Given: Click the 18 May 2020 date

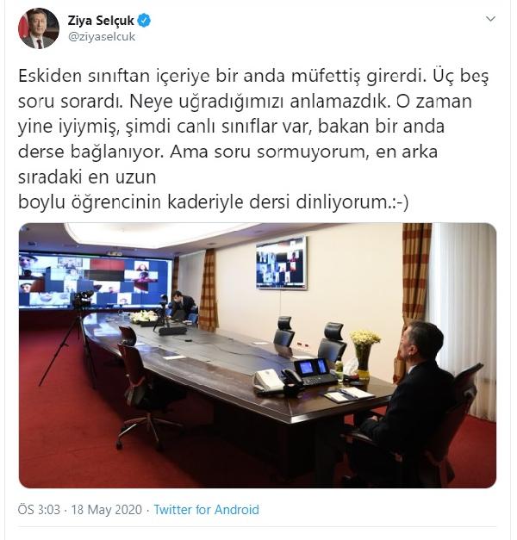Looking at the screenshot, I should 107,509.
